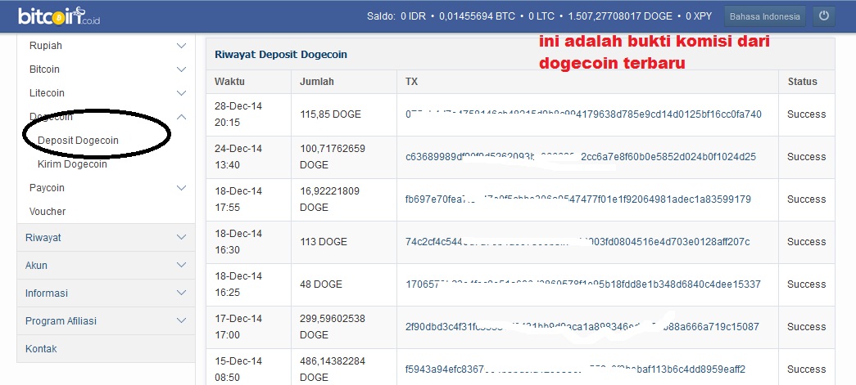Open the Akun sidebar section
Screen dimensions: 856x385
106,265
